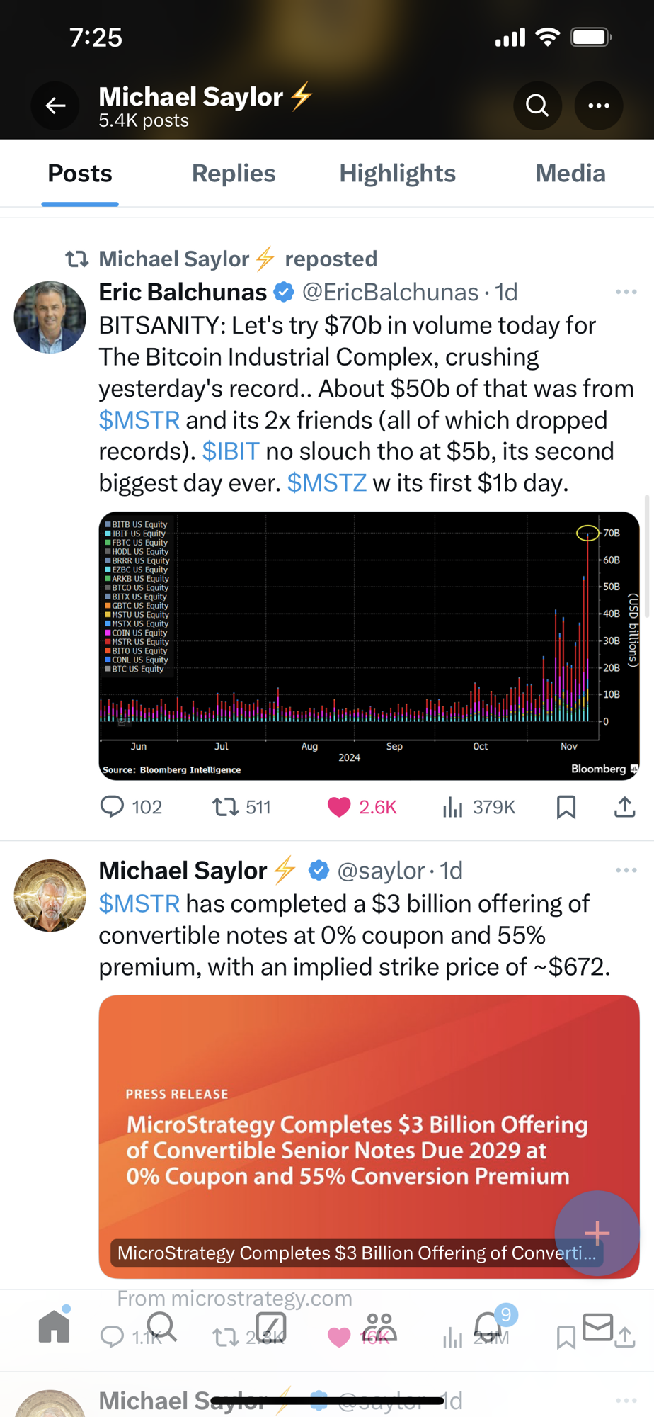Switch to the Media tab
The height and width of the screenshot is (1417, 654).
pos(570,174)
